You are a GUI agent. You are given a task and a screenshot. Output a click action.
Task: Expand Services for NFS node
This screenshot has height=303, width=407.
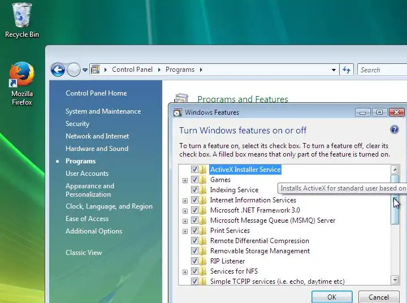[x=185, y=272]
